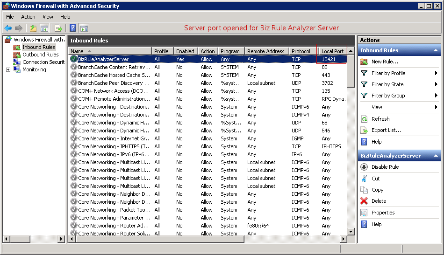Toggle the Show/Hide Action Pane icon
The image size is (444, 255).
[x=84, y=28]
